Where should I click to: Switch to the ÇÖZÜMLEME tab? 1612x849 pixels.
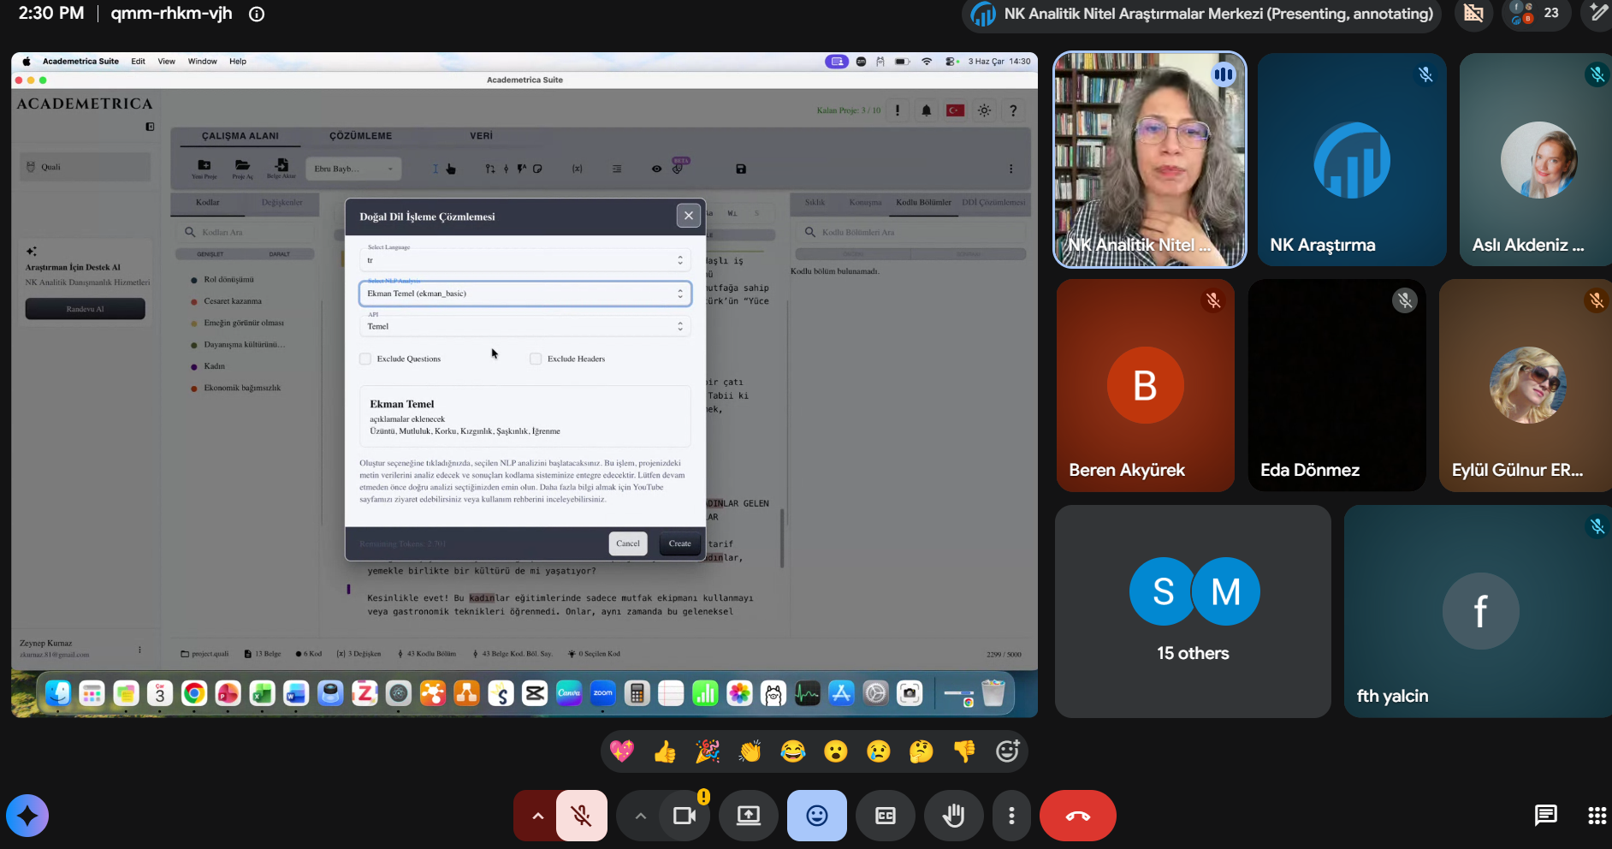[x=361, y=136]
